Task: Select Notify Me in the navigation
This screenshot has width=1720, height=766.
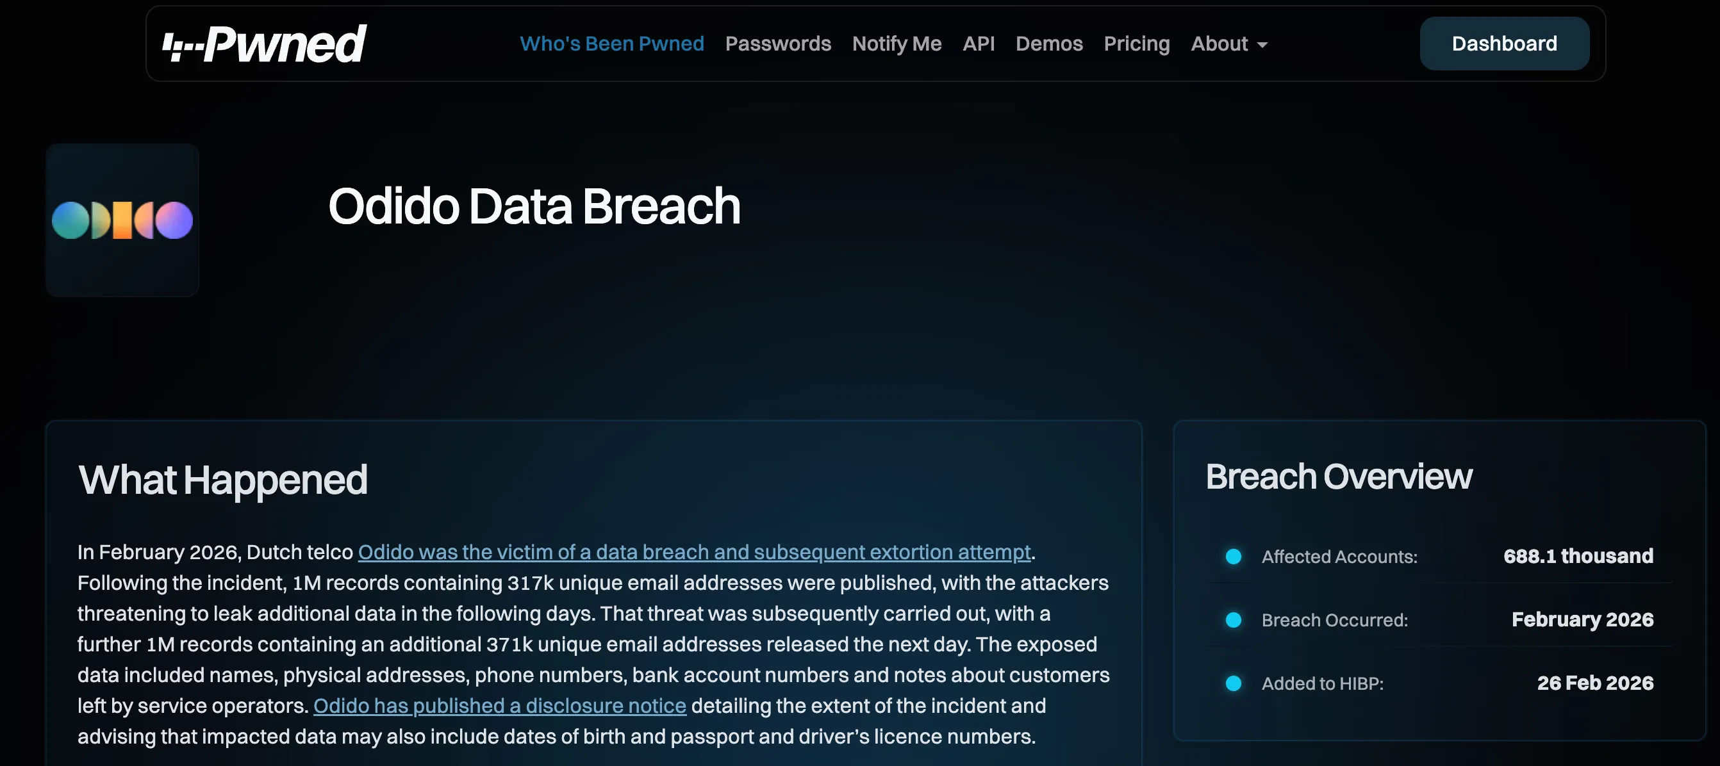Action: (x=896, y=44)
